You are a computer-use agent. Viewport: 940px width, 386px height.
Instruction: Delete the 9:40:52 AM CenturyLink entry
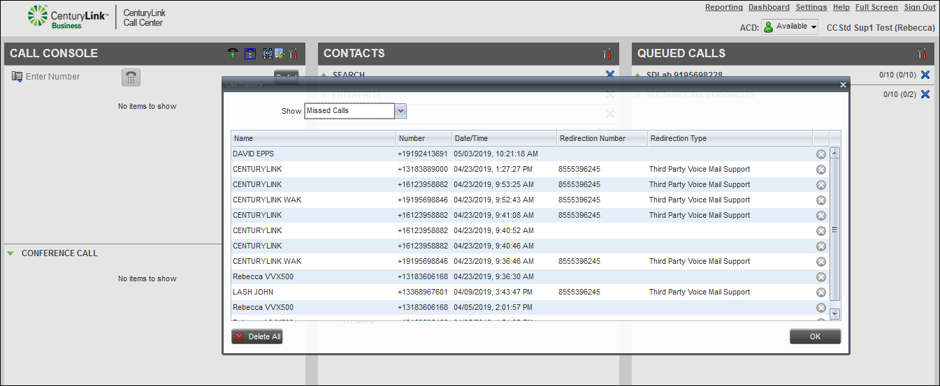(x=821, y=231)
